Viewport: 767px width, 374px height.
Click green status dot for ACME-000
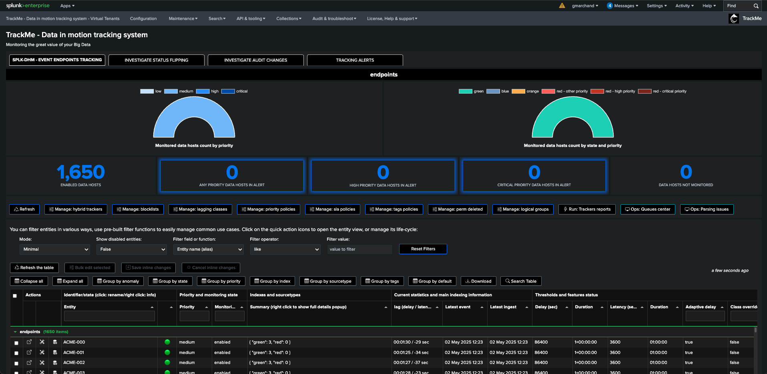pyautogui.click(x=167, y=342)
